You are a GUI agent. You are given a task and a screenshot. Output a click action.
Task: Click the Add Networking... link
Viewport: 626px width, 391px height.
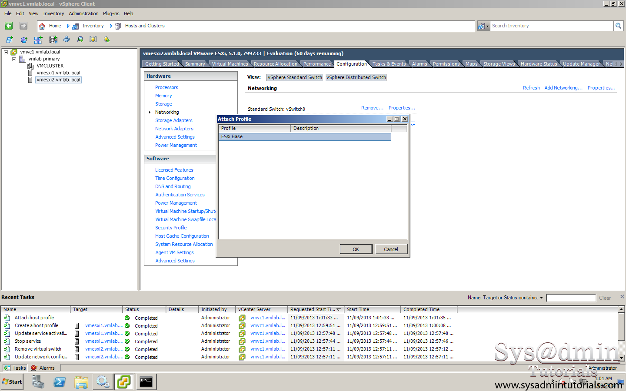(x=563, y=88)
